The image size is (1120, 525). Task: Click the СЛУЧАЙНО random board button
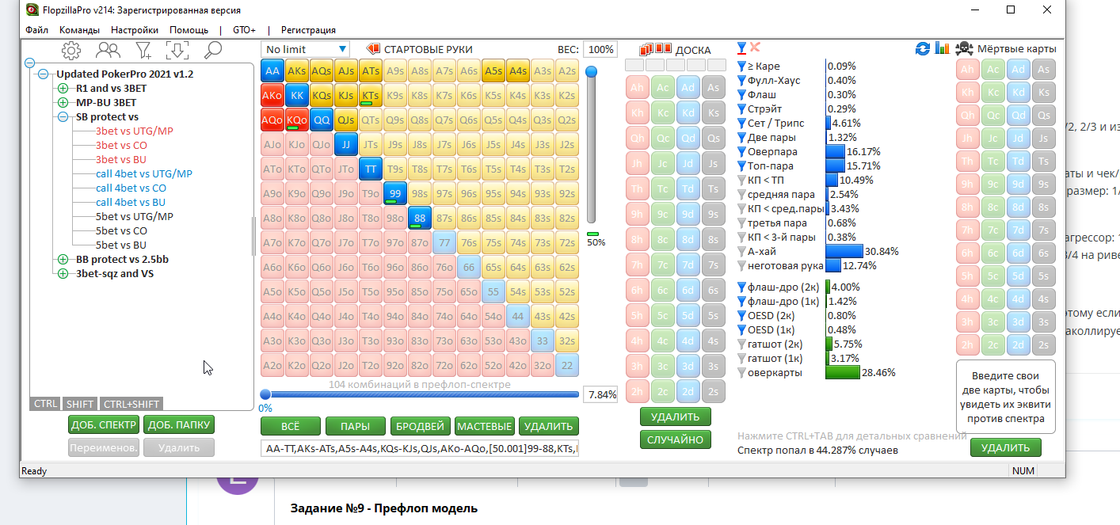(676, 439)
